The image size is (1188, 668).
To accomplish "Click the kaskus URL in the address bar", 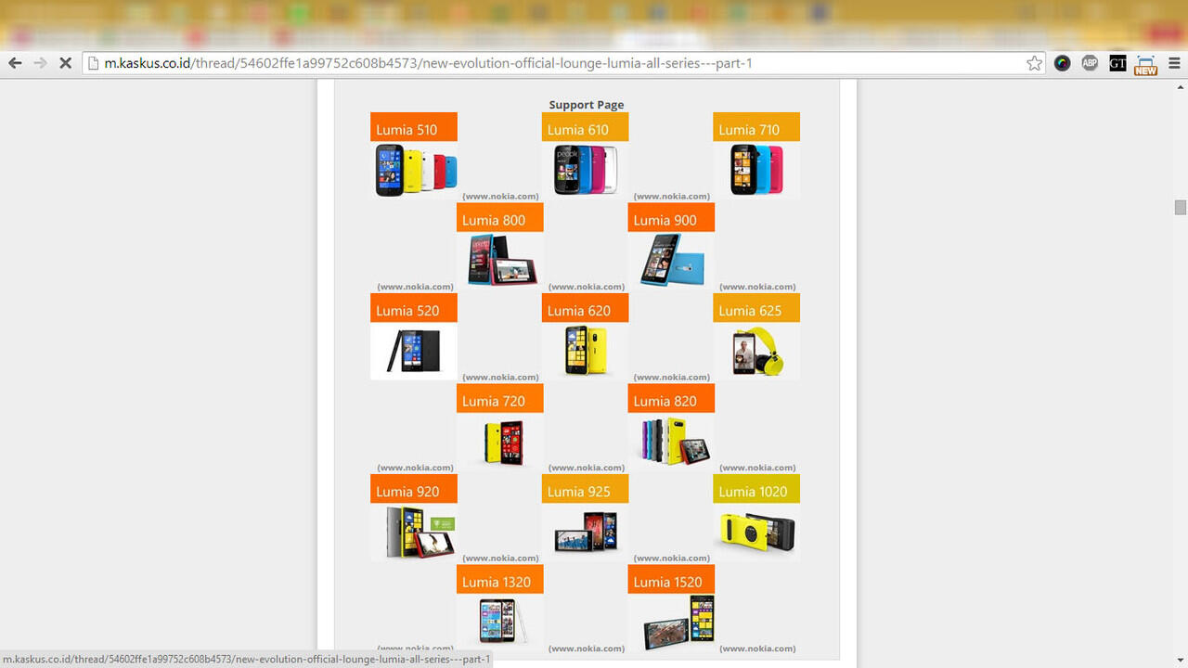I will (x=428, y=63).
